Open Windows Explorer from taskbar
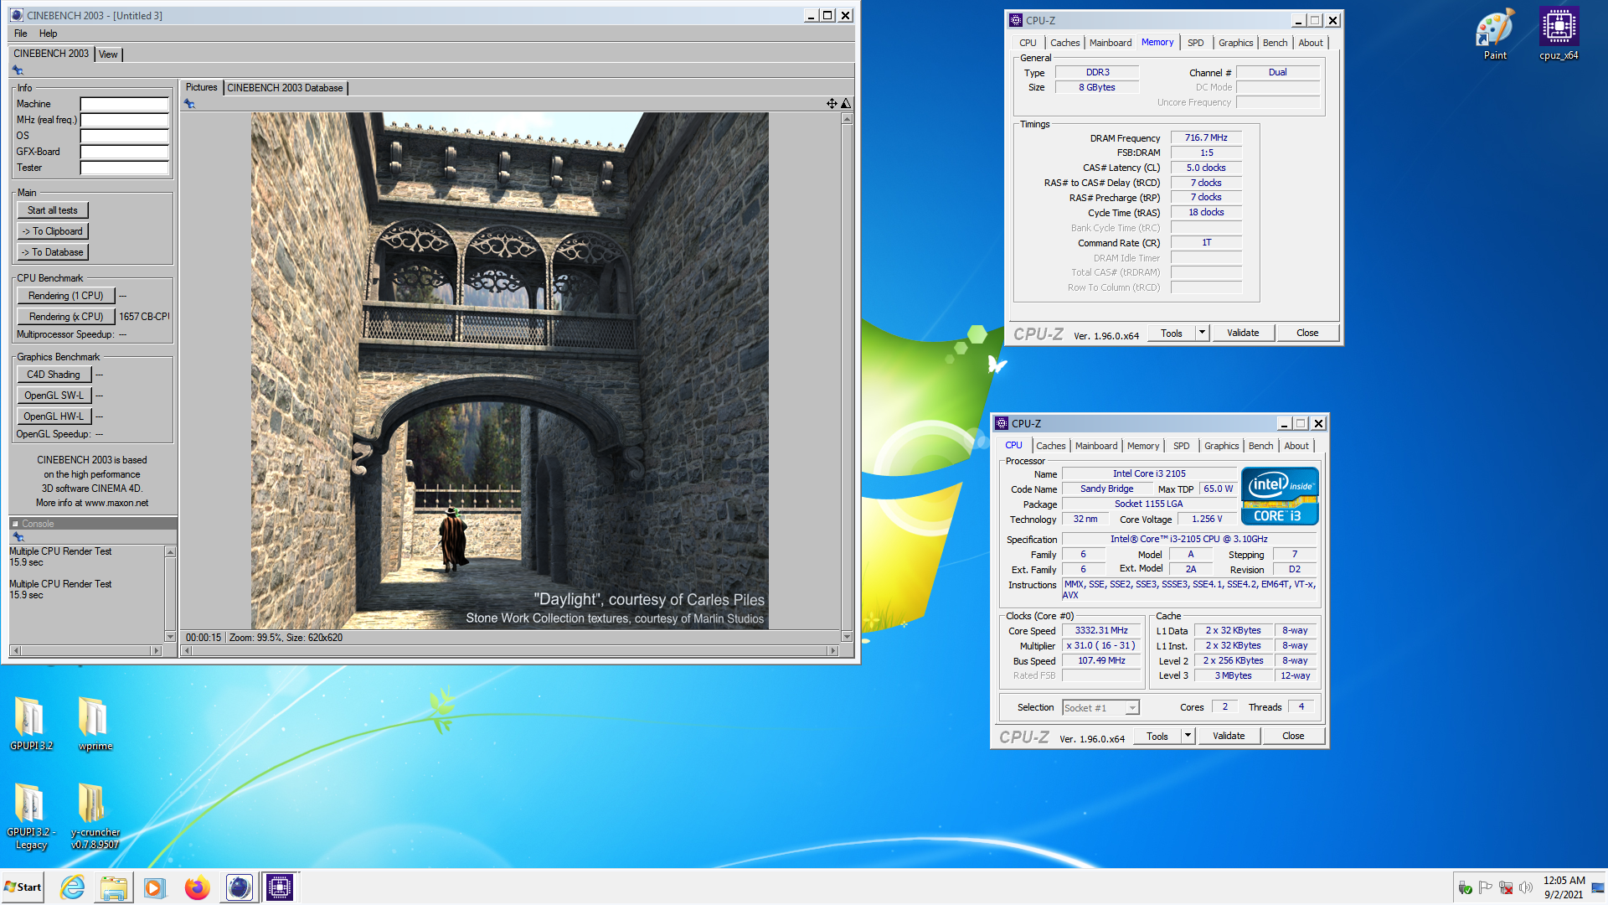This screenshot has width=1608, height=905. pos(114,887)
